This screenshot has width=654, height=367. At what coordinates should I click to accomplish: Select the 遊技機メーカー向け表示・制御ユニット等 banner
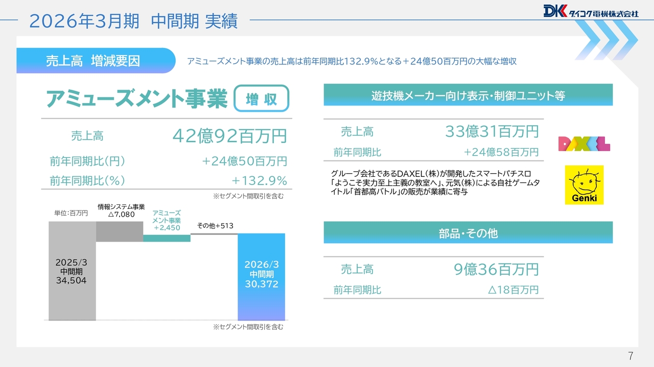click(468, 95)
